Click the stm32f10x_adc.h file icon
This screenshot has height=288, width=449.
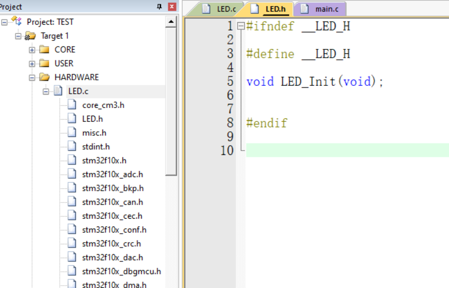point(72,174)
